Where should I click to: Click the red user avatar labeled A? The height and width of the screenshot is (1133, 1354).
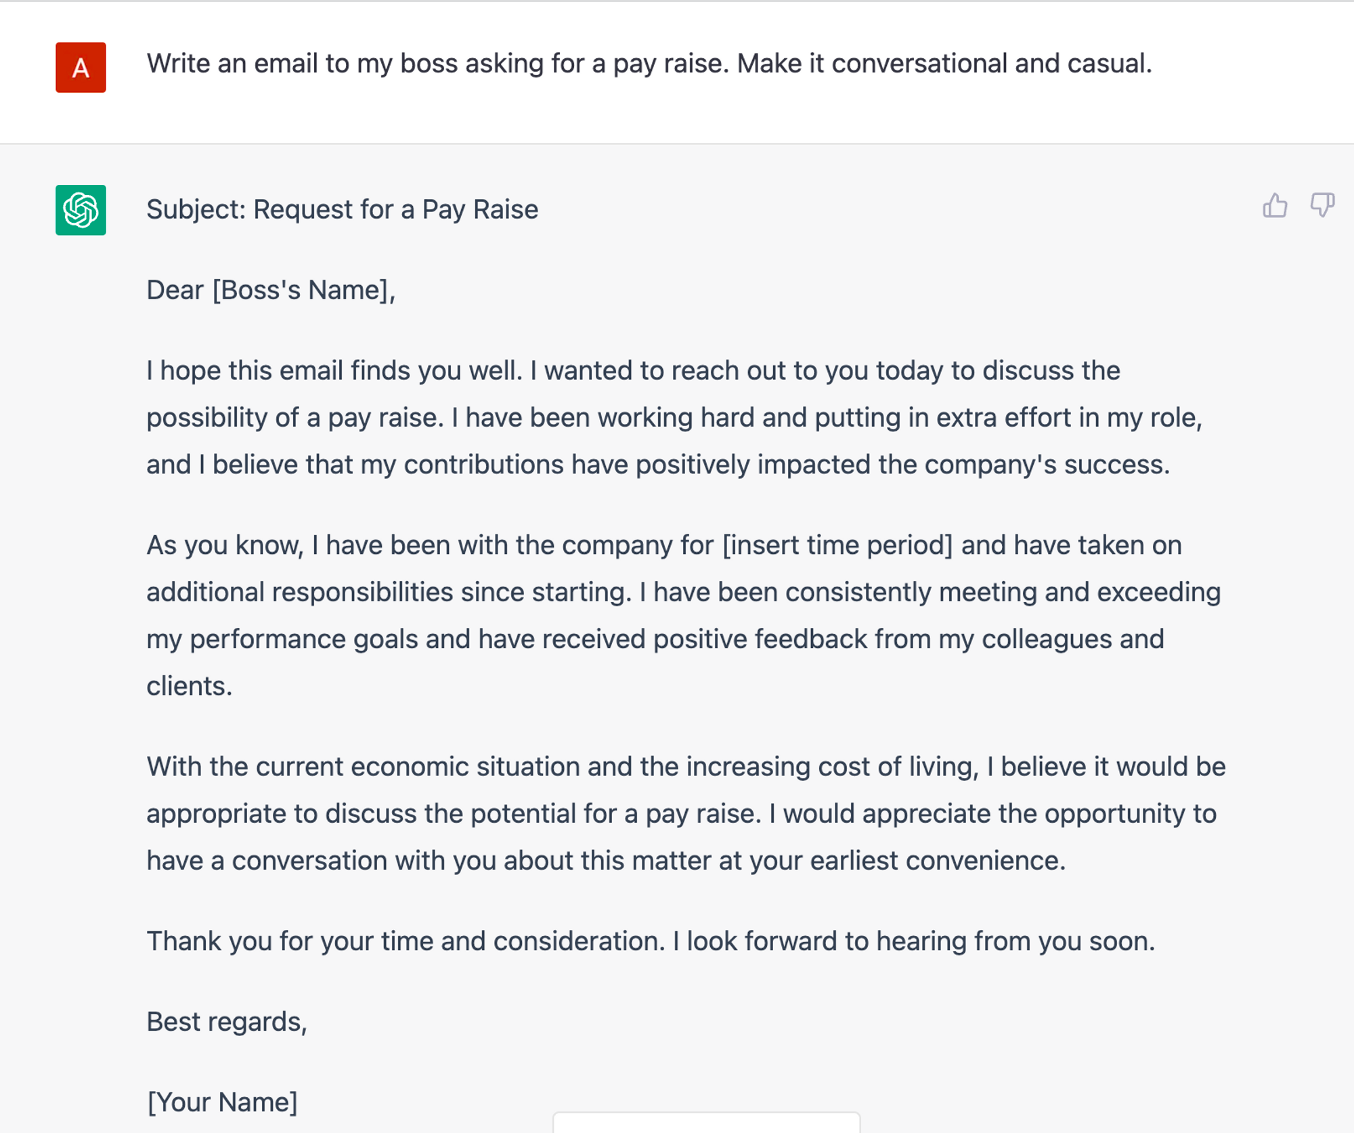click(x=81, y=67)
